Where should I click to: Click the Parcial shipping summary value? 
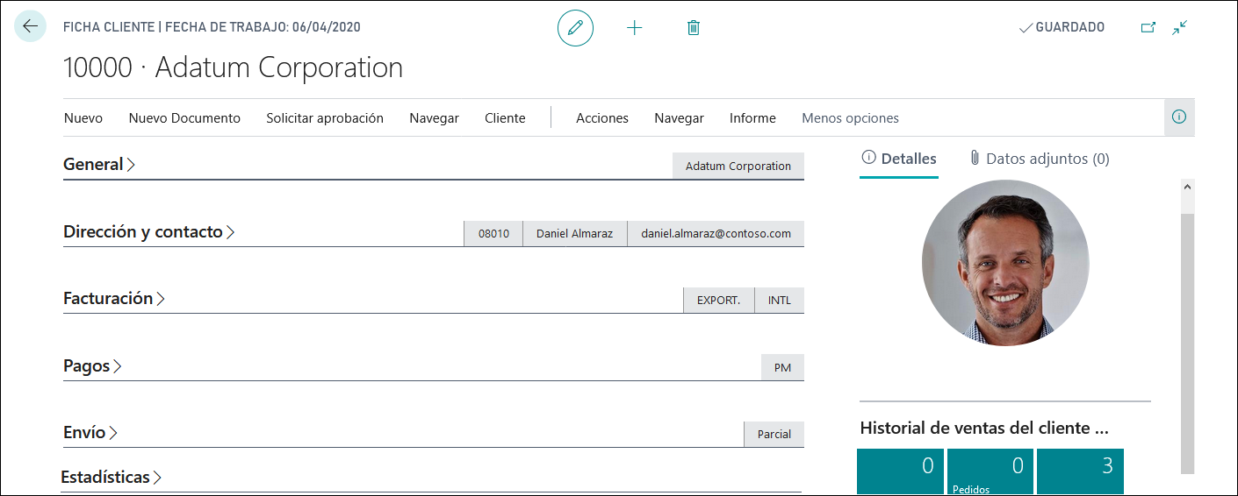tap(774, 435)
